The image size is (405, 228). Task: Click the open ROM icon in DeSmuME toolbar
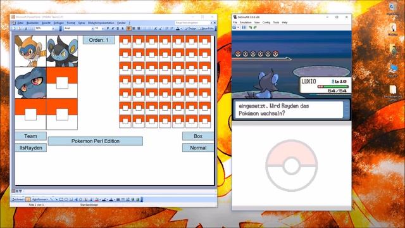235,27
